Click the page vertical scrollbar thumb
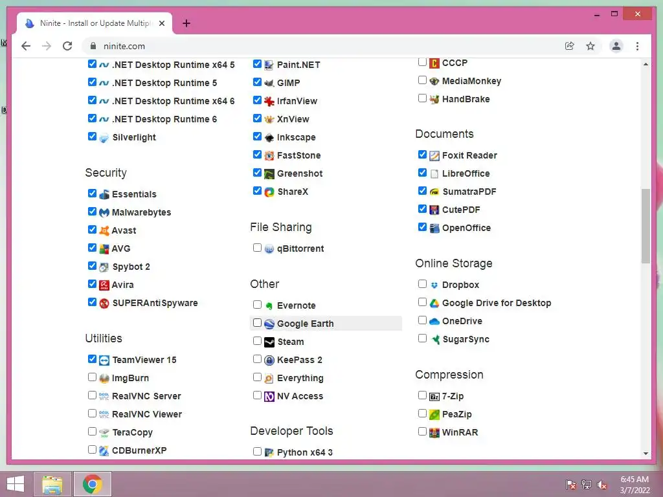 coord(646,226)
